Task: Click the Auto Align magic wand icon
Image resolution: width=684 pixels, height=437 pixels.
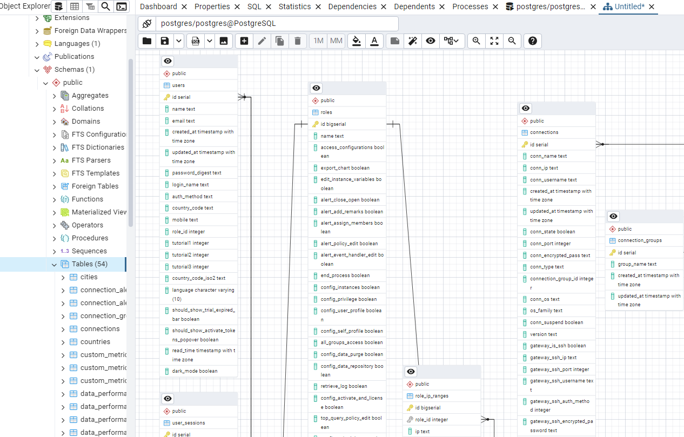Action: 413,41
